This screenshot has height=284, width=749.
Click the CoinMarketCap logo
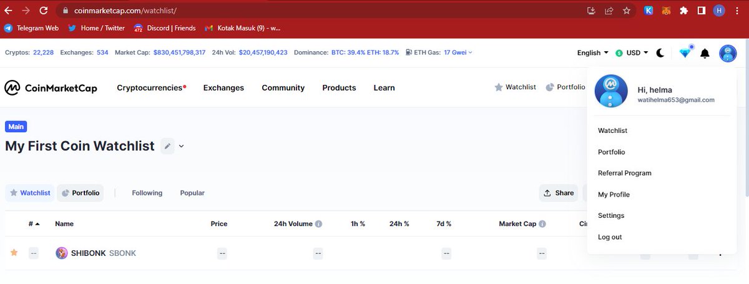[x=51, y=88]
